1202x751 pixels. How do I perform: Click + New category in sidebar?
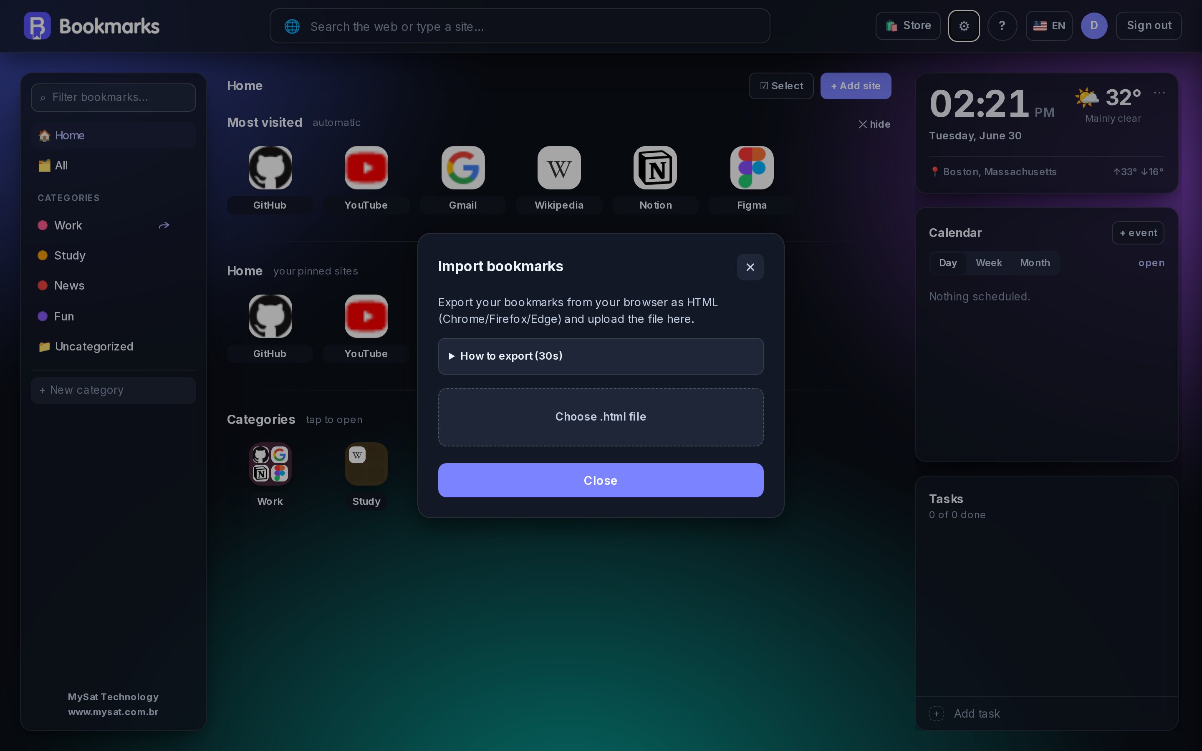click(x=113, y=391)
